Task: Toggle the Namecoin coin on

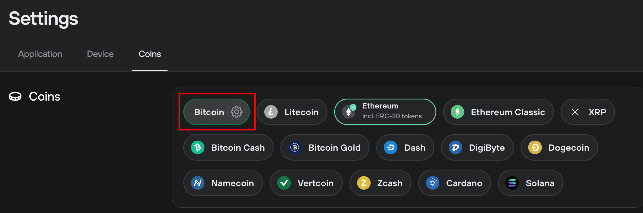Action: tap(223, 183)
